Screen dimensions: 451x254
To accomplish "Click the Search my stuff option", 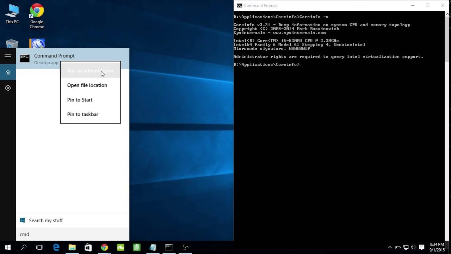I will click(x=46, y=220).
